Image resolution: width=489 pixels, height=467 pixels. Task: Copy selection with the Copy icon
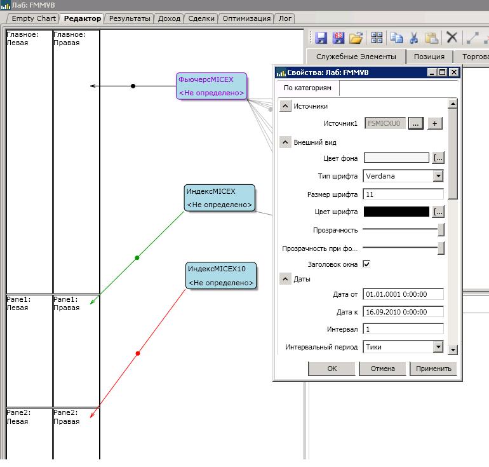[396, 37]
